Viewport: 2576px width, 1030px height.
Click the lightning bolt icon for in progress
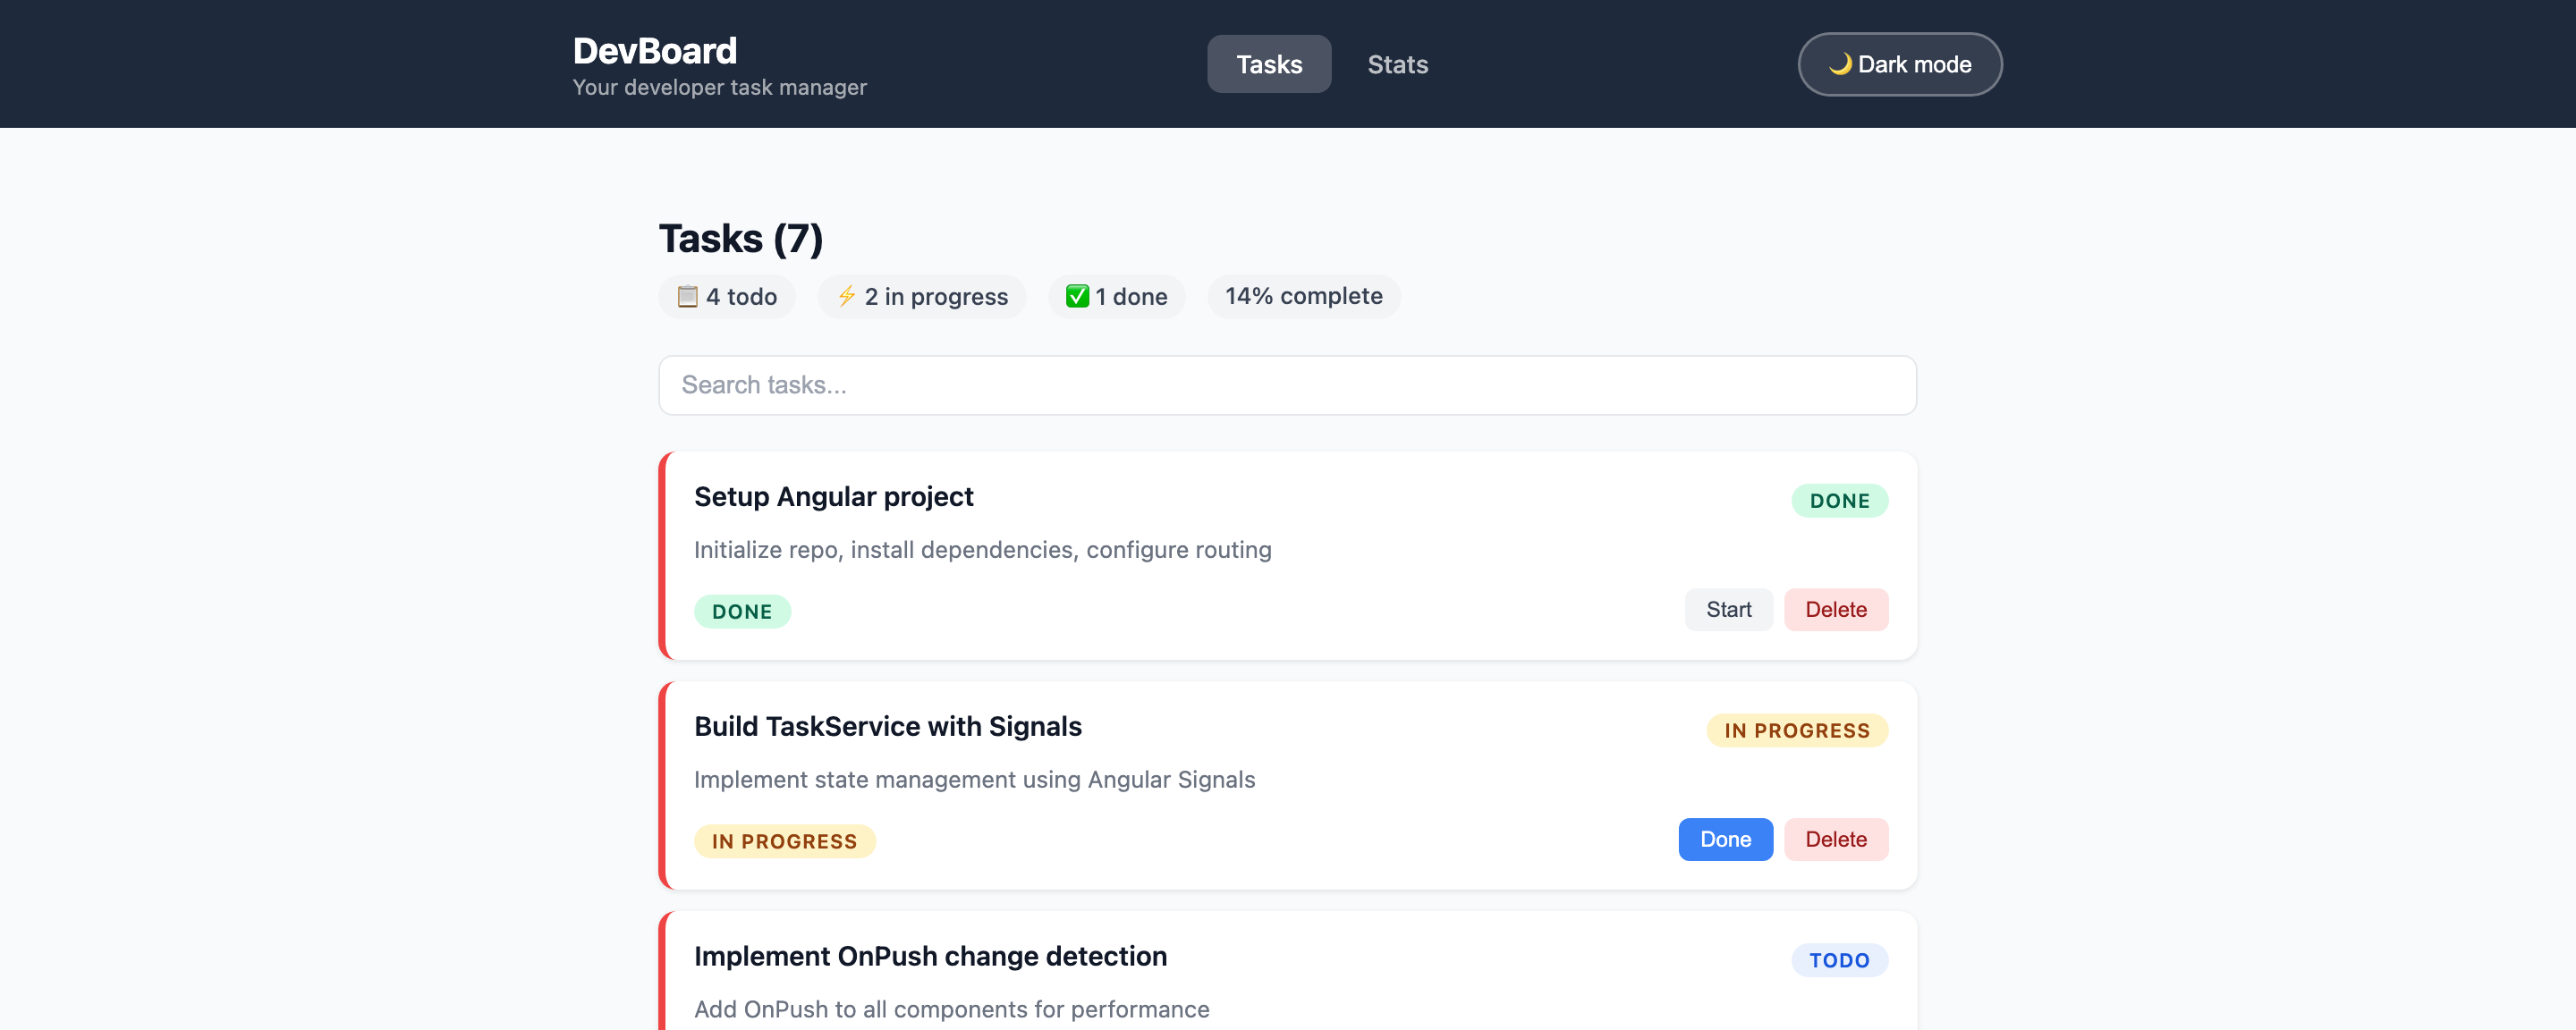[846, 296]
